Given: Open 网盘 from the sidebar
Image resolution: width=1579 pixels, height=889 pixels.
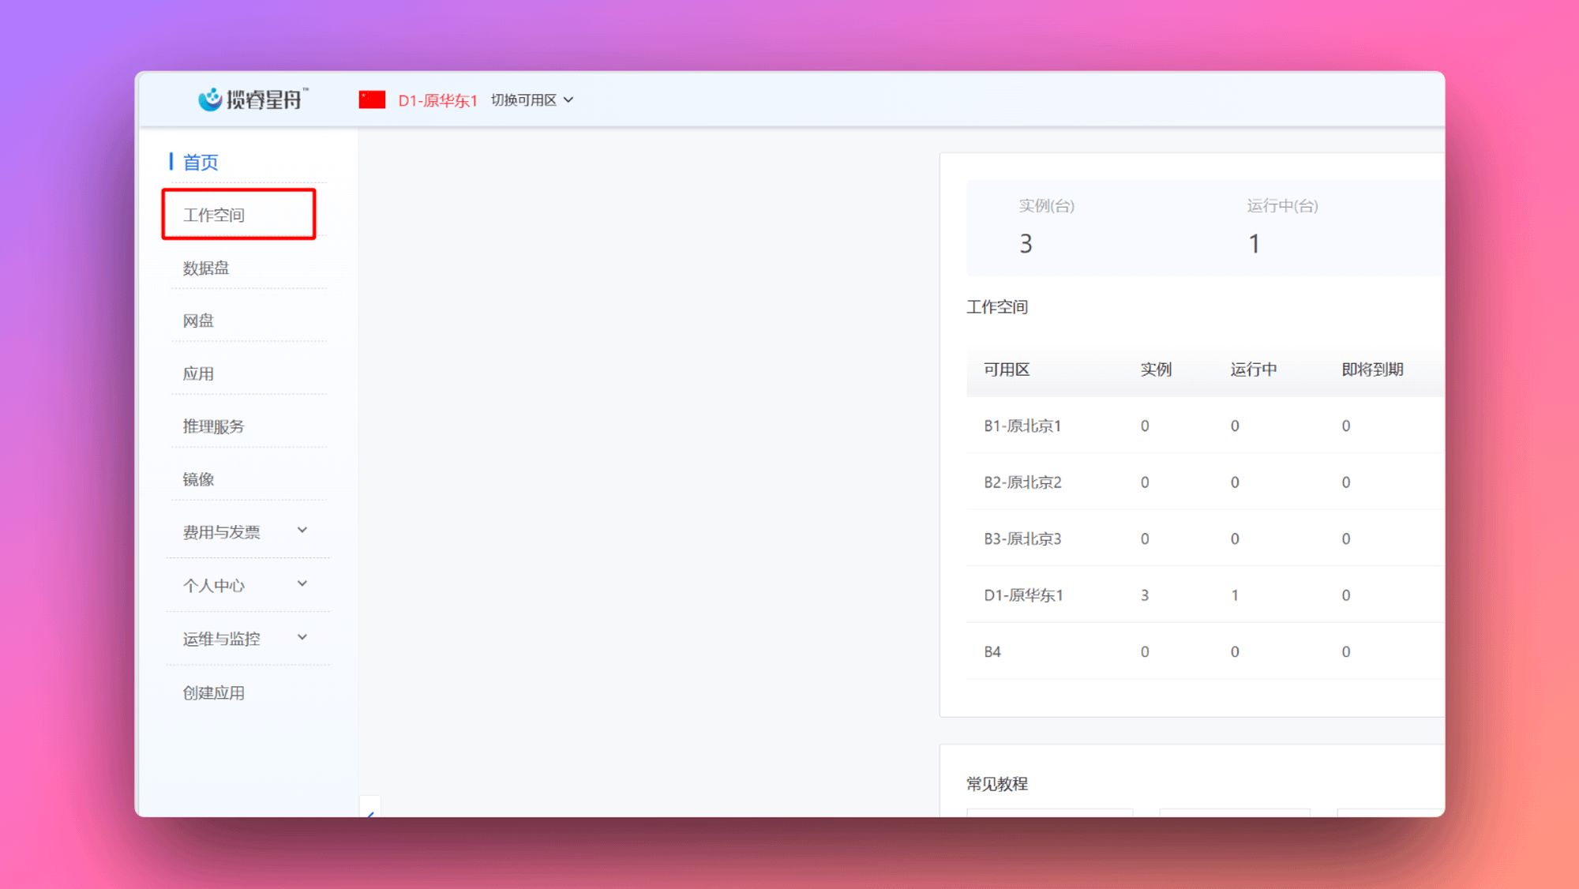Looking at the screenshot, I should [x=198, y=321].
